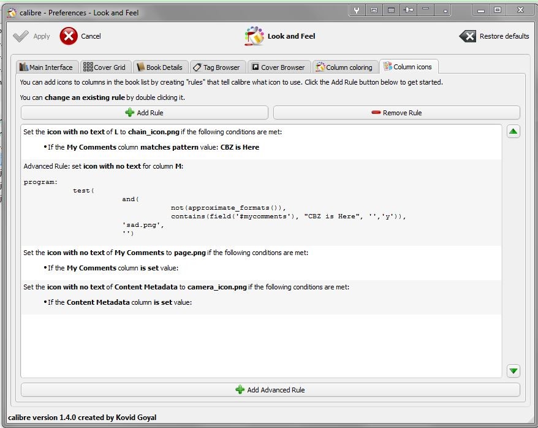Click the contains(field('#mycomments') code line

(x=289, y=216)
